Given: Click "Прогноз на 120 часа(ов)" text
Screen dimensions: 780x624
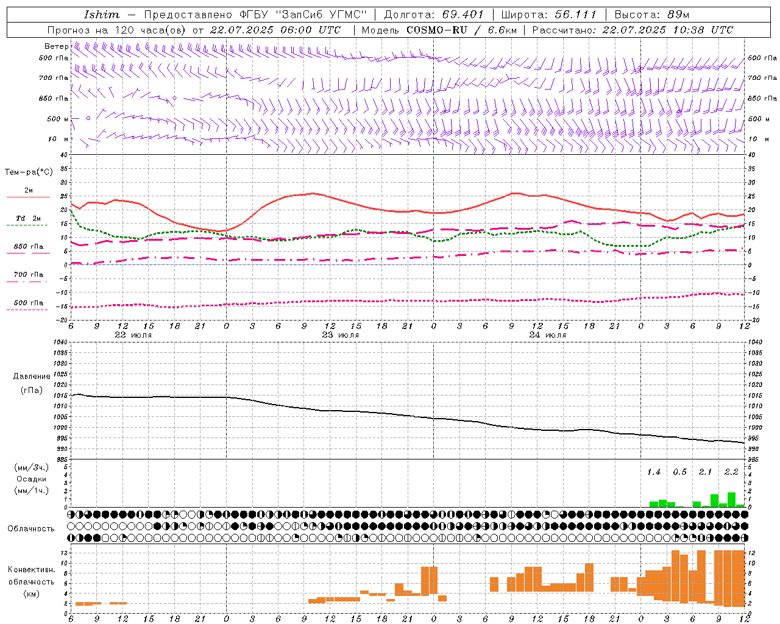Looking at the screenshot, I should (118, 30).
